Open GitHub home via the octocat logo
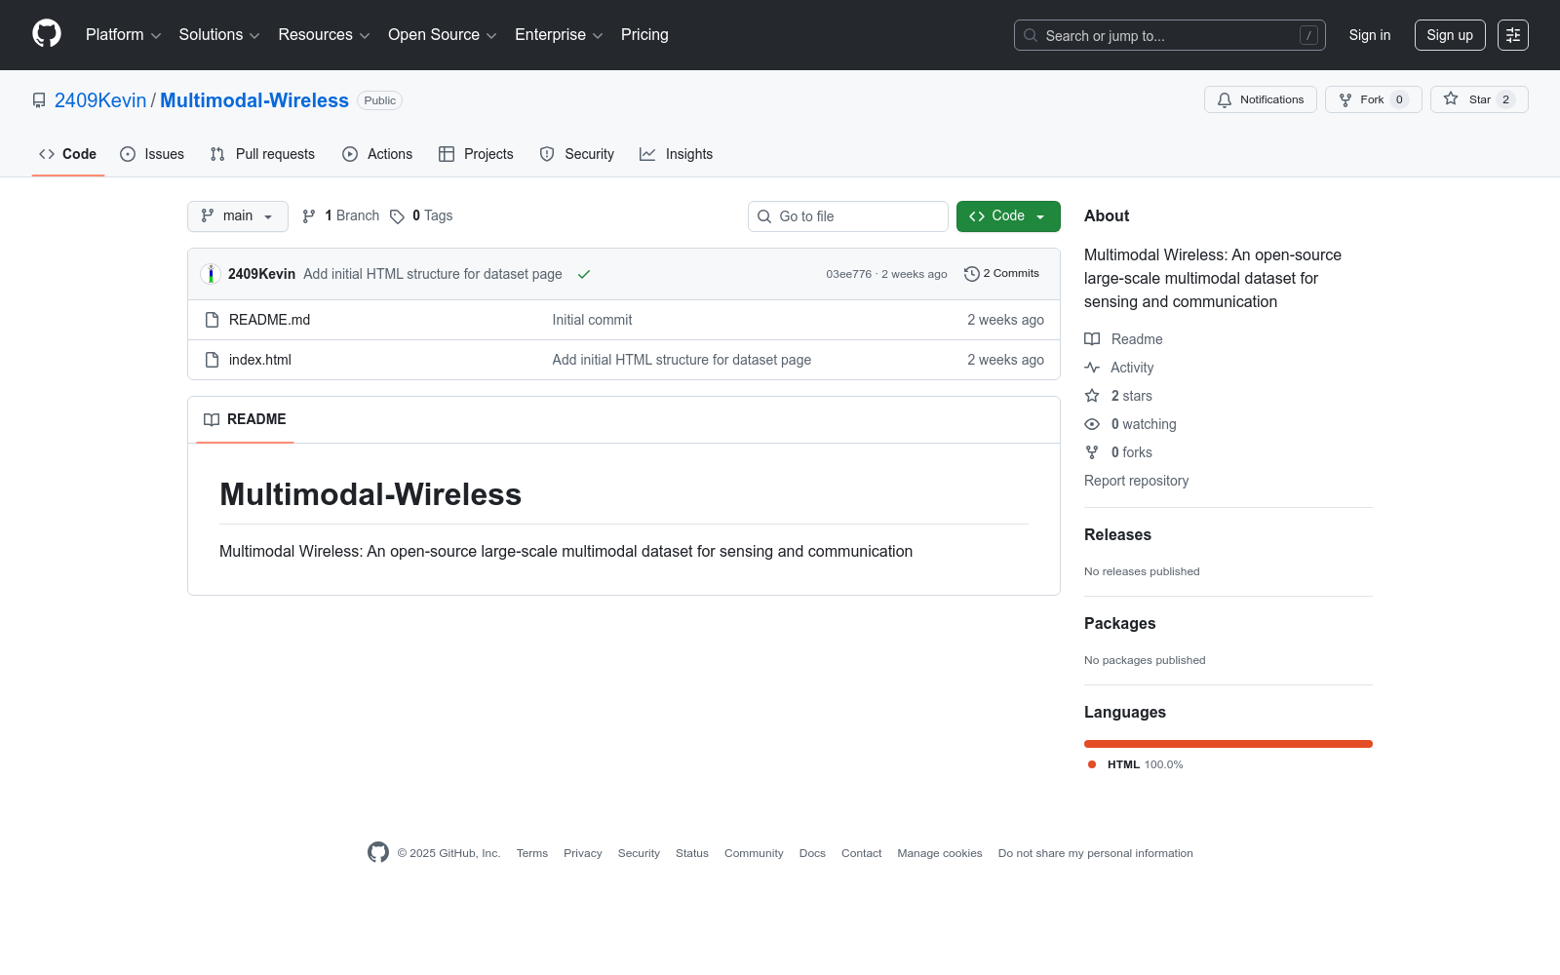 [x=47, y=34]
